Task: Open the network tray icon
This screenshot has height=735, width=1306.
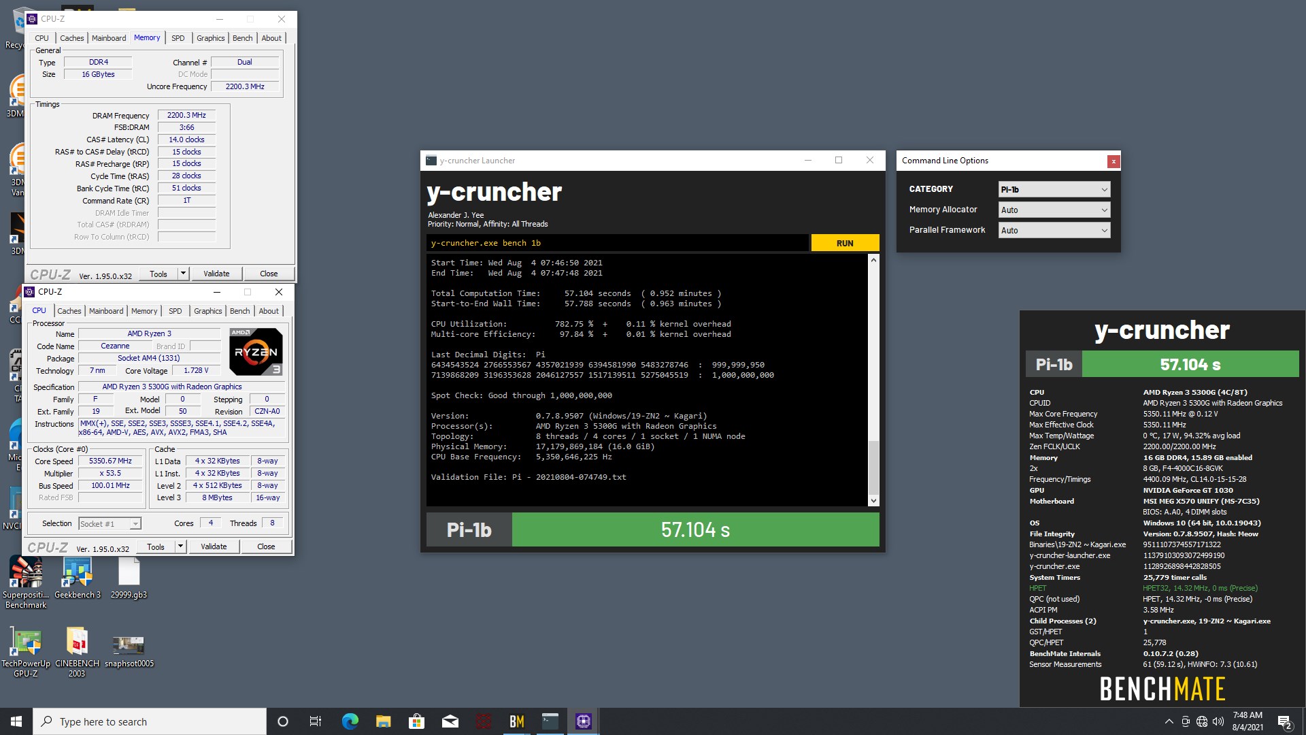Action: click(x=1202, y=721)
